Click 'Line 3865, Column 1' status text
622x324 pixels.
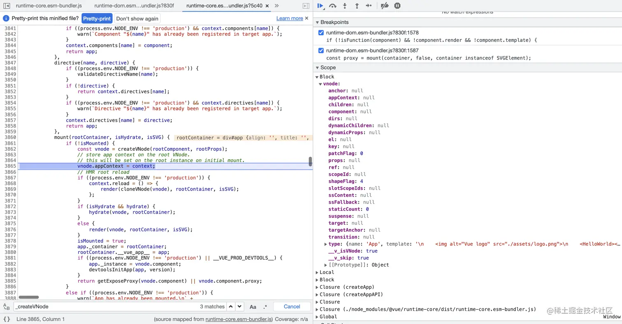(x=40, y=319)
